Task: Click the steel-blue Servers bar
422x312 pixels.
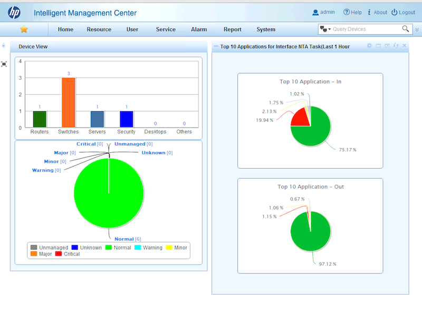Action: (97, 119)
